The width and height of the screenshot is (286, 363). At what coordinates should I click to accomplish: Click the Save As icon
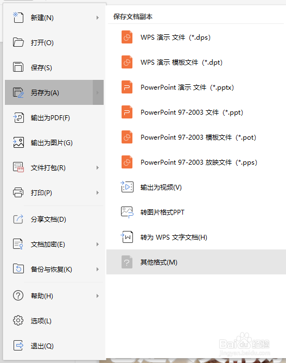pos(18,92)
